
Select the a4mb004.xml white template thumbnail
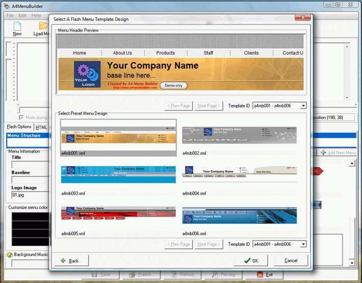click(240, 174)
